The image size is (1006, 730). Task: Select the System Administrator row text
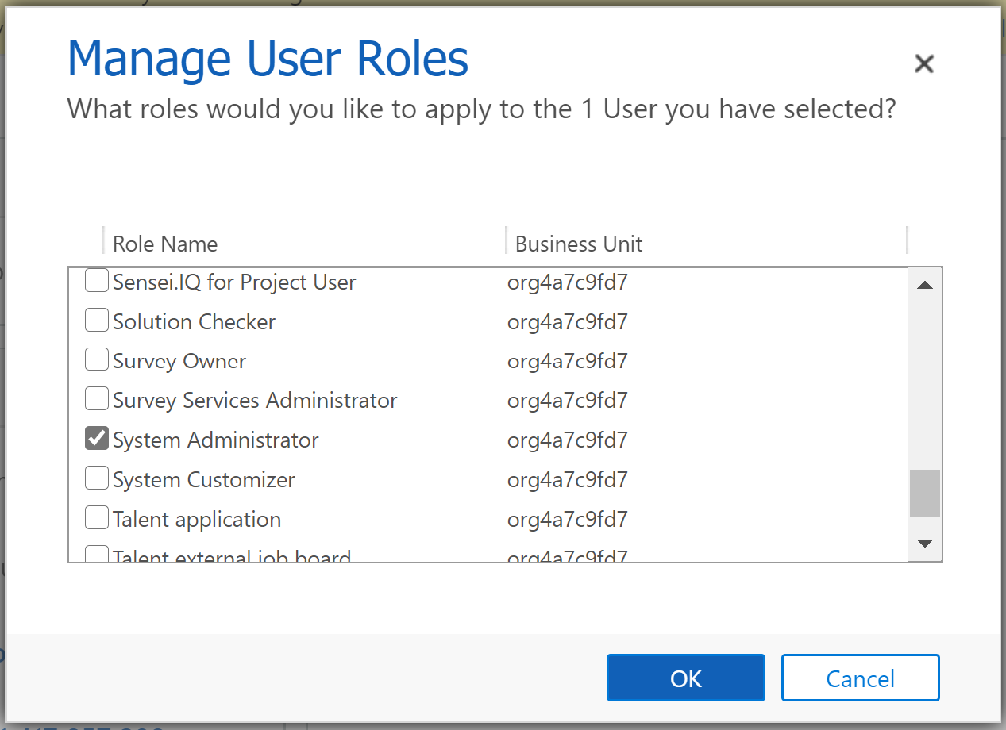[216, 440]
